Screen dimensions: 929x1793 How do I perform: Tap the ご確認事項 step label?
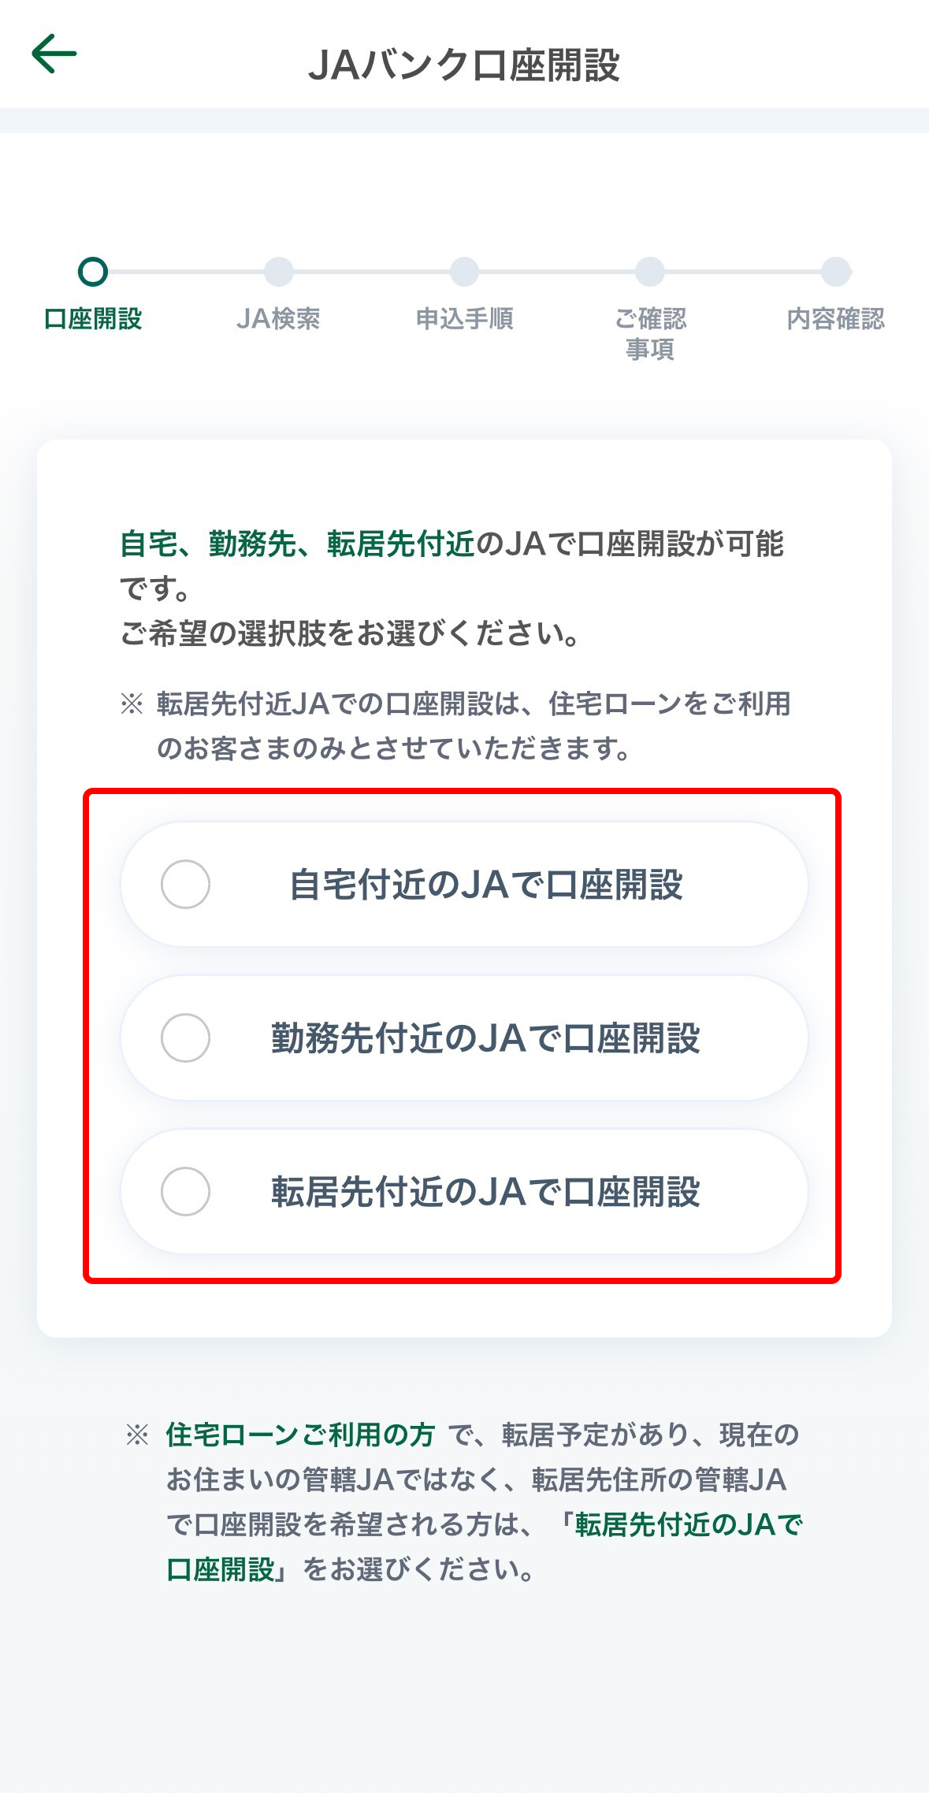point(650,334)
